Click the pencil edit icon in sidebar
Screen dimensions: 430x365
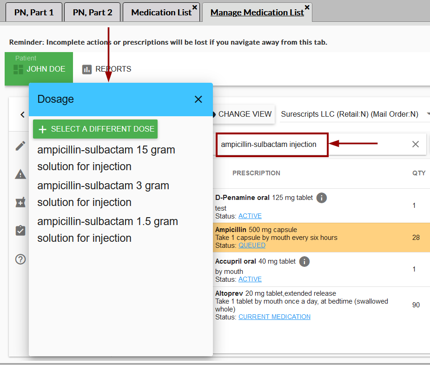point(20,146)
